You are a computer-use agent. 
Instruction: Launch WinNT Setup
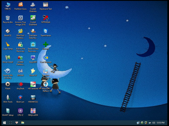tap(8, 112)
